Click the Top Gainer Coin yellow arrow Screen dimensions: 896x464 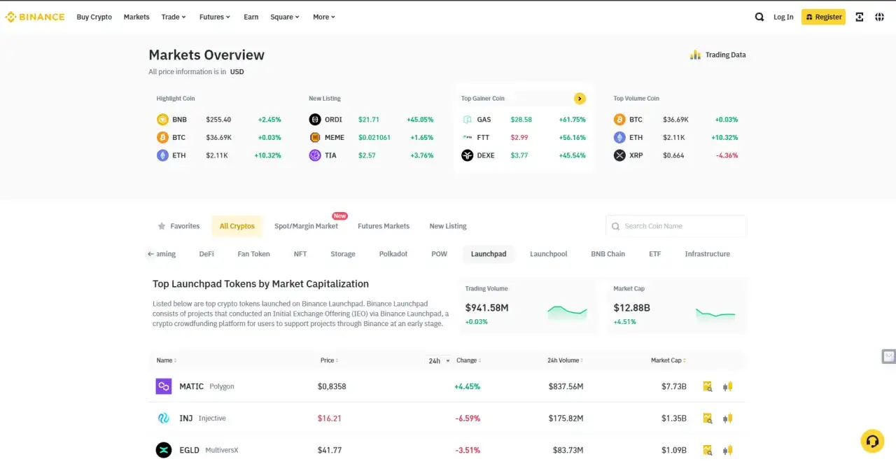coord(580,99)
